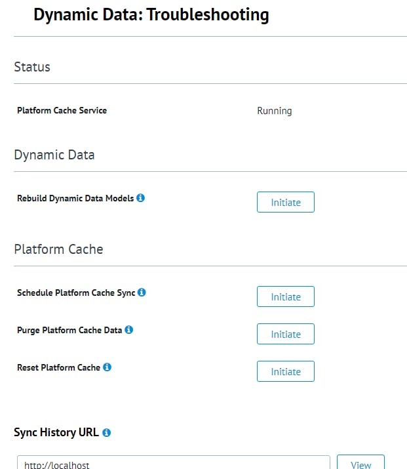Select the Platform Cache Service label

pyautogui.click(x=62, y=111)
